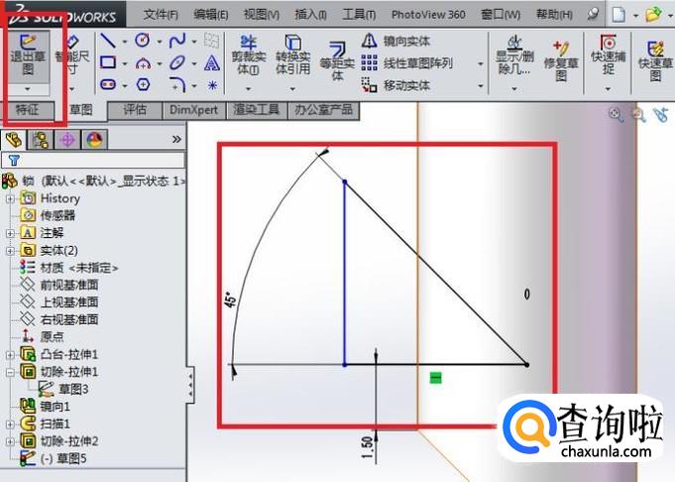This screenshot has width=675, height=482.
Task: Click Zoom to Fit in view toolbar
Action: tap(616, 115)
